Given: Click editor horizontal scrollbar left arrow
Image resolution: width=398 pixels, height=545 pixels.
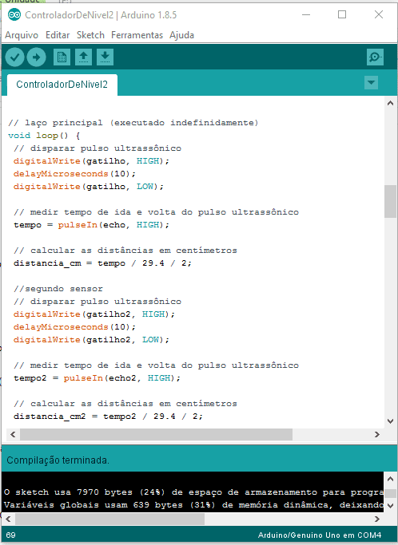Looking at the screenshot, I should coord(13,434).
